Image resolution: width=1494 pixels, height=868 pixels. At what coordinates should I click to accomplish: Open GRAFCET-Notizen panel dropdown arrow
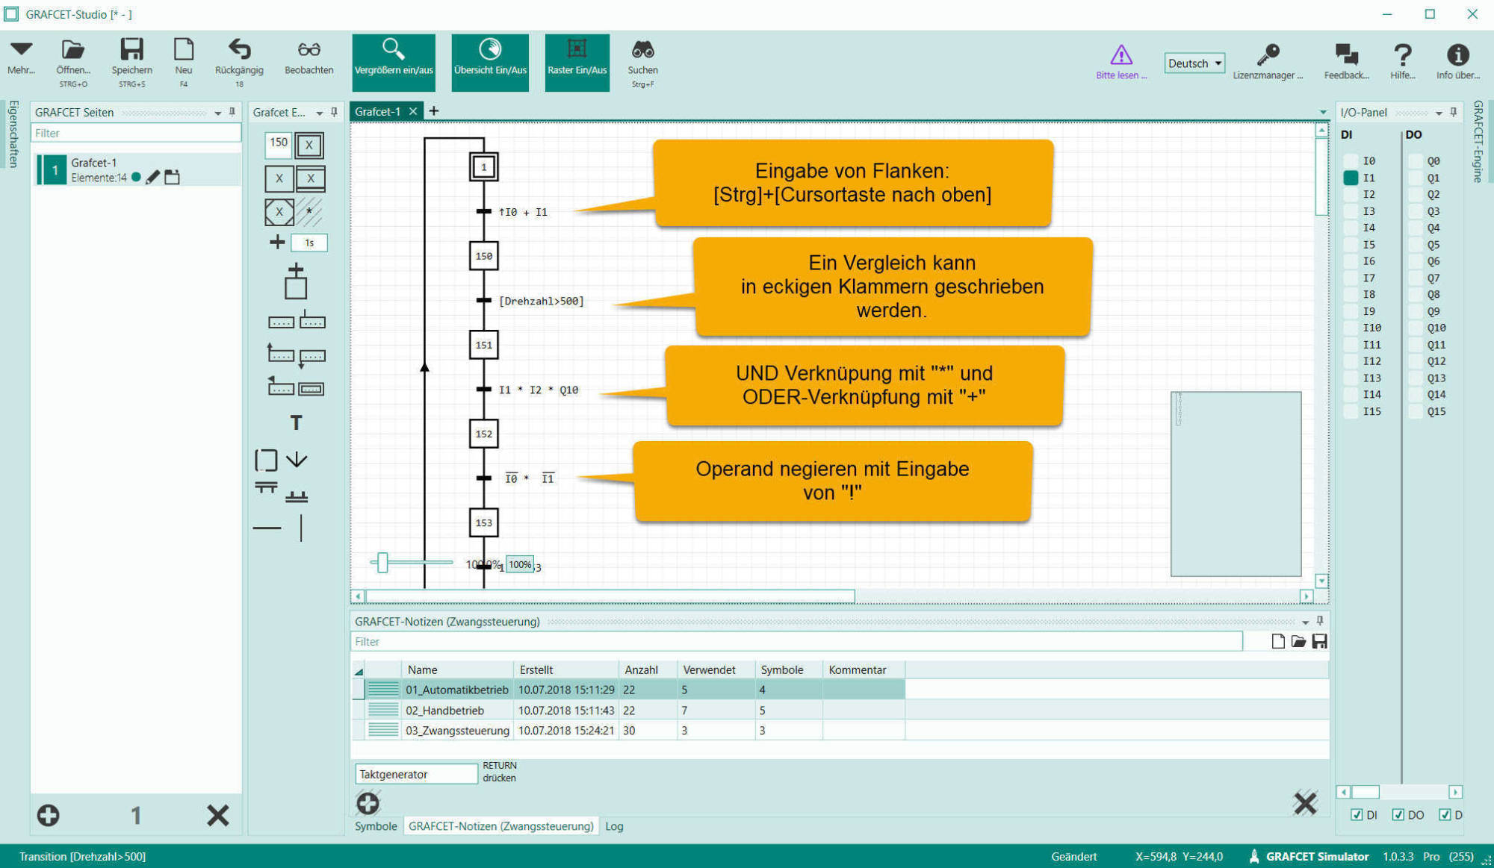click(x=1305, y=622)
